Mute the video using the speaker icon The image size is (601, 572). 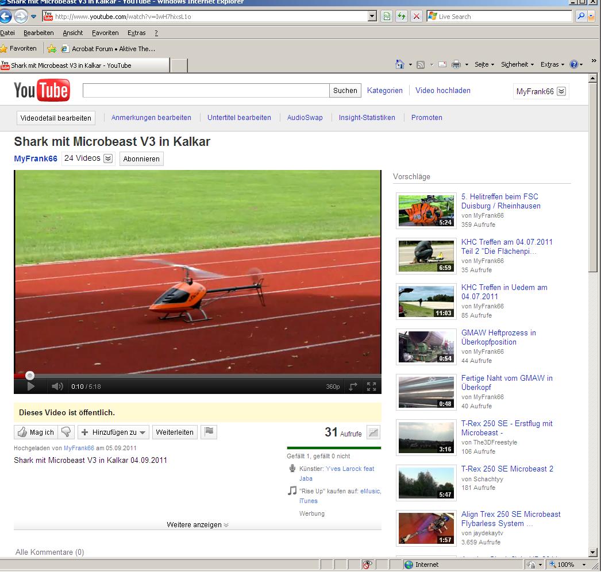pyautogui.click(x=57, y=387)
